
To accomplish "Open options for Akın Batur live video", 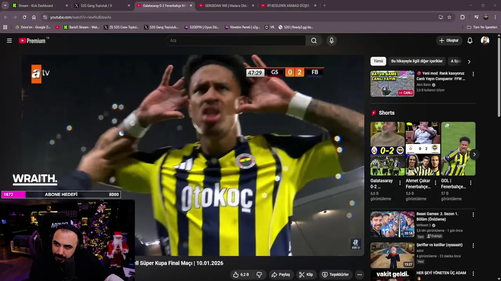I will coord(473,74).
